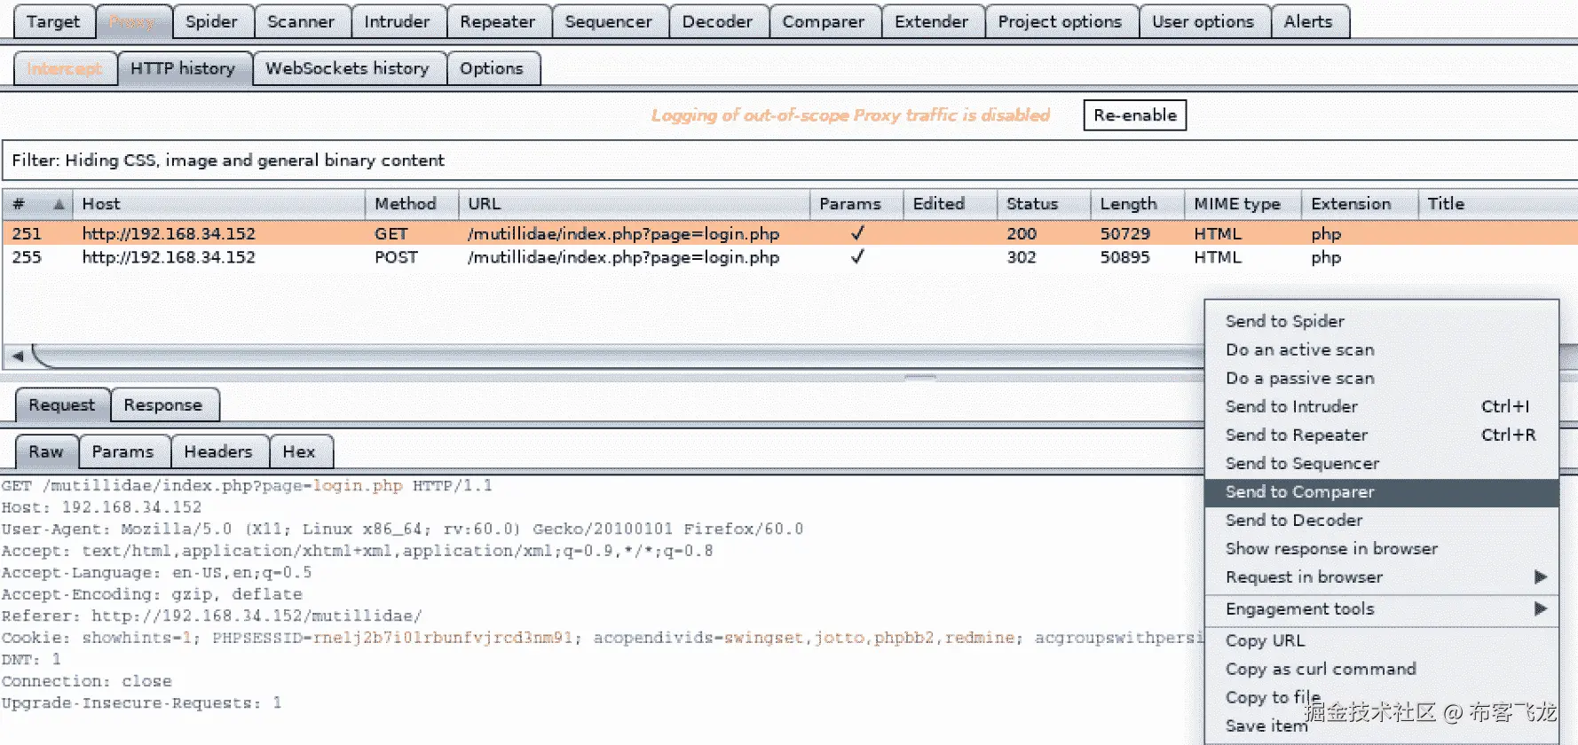The image size is (1578, 745).
Task: Switch to the Extender tab
Action: click(x=931, y=21)
